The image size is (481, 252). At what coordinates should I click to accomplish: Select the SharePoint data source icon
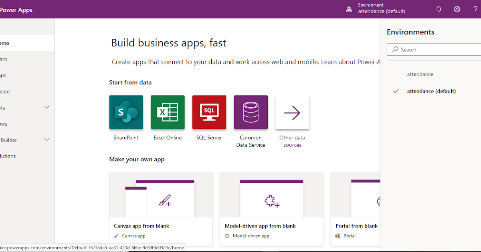click(x=126, y=112)
